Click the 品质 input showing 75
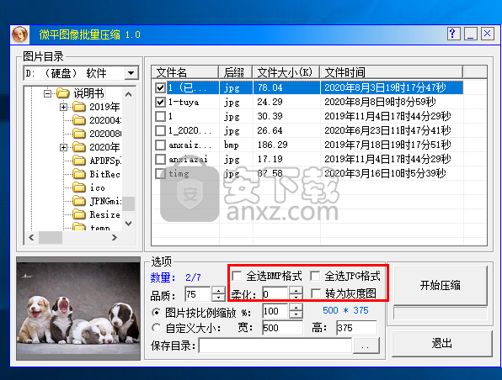Screen dimensions: 502x380 coord(198,294)
